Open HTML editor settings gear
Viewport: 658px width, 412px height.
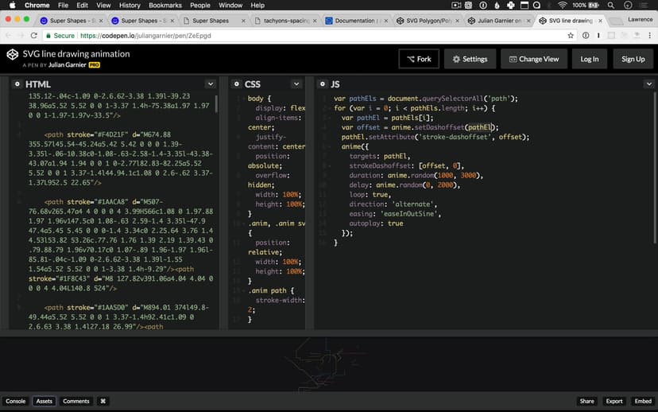click(x=17, y=84)
